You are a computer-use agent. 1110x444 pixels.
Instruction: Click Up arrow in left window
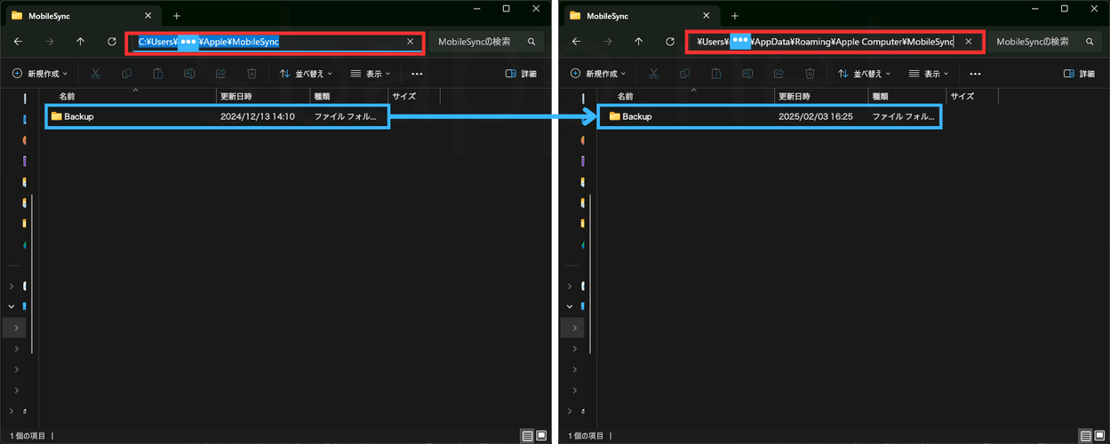pos(81,42)
